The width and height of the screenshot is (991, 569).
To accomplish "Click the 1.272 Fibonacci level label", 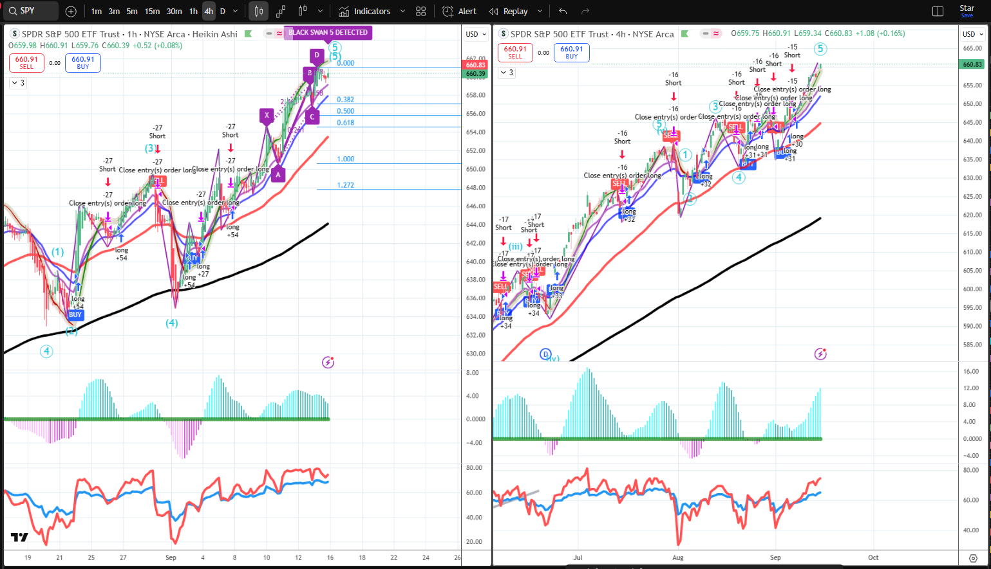I will [345, 185].
